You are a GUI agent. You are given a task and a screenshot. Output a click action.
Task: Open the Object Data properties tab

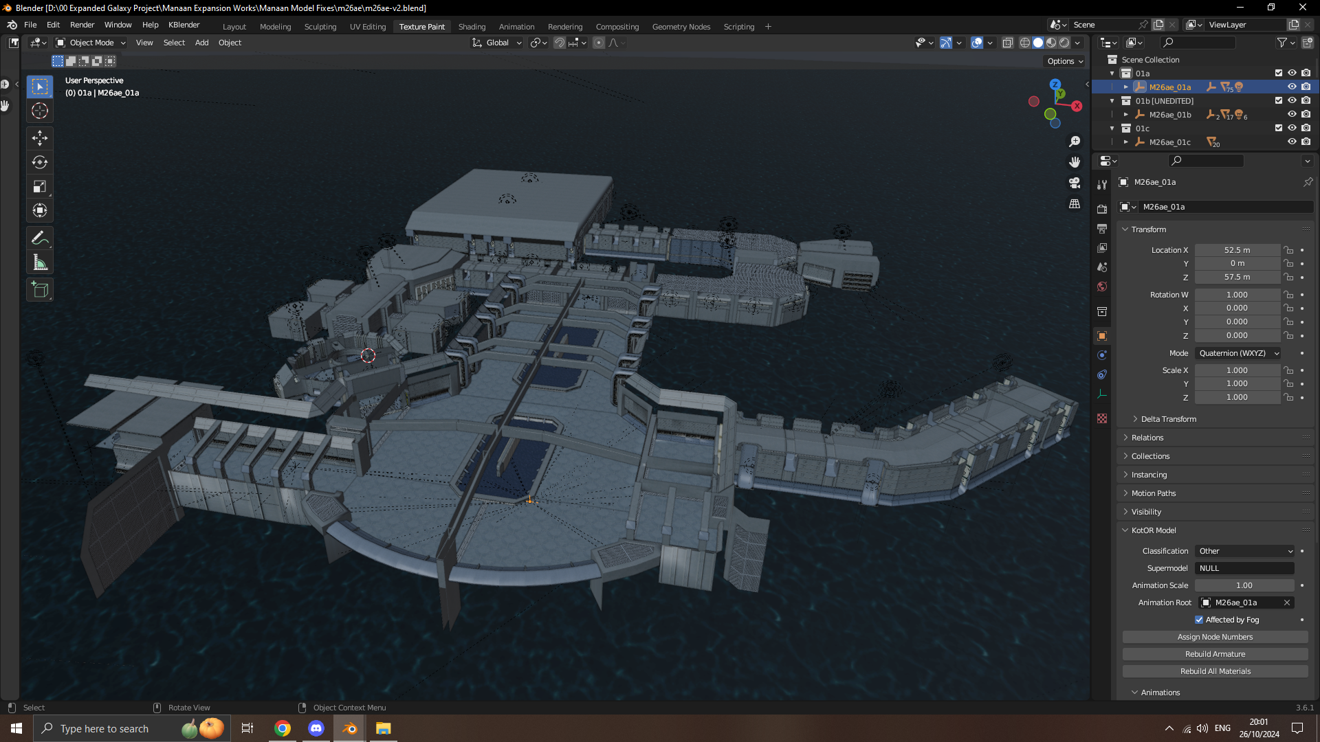[1102, 394]
